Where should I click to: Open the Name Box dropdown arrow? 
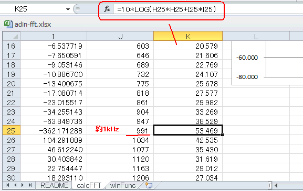[68, 9]
